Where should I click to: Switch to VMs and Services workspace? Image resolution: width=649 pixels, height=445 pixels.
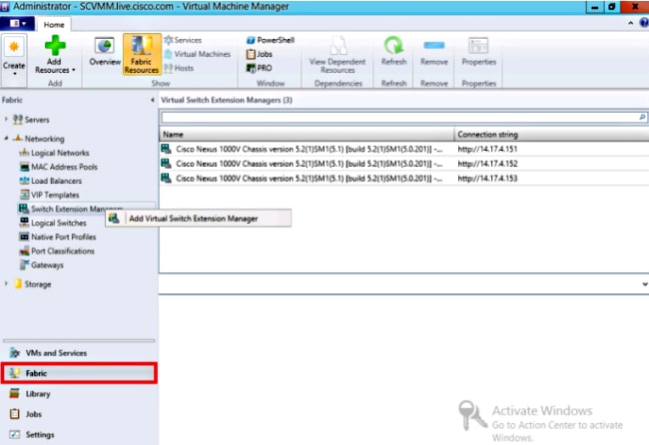[79, 353]
